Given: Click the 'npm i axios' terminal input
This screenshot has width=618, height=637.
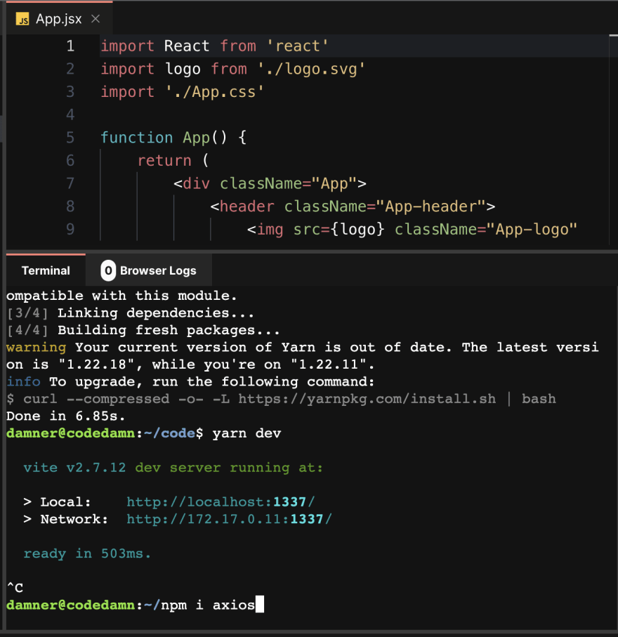Looking at the screenshot, I should (x=208, y=605).
